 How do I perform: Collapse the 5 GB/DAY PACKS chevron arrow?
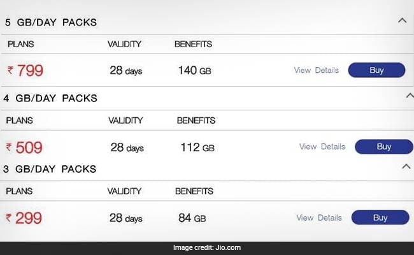pyautogui.click(x=402, y=20)
